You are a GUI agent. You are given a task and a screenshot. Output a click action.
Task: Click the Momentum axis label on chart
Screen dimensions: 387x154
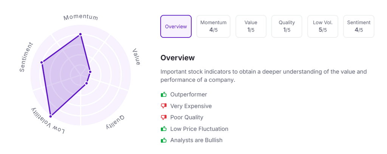click(80, 17)
